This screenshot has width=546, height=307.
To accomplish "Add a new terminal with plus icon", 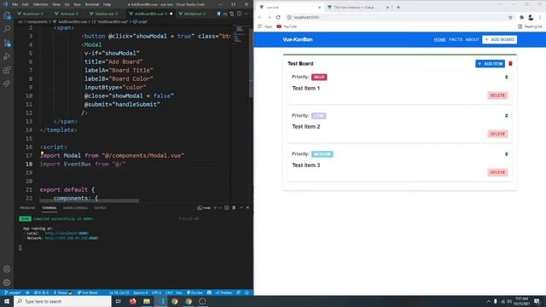I will (215, 208).
